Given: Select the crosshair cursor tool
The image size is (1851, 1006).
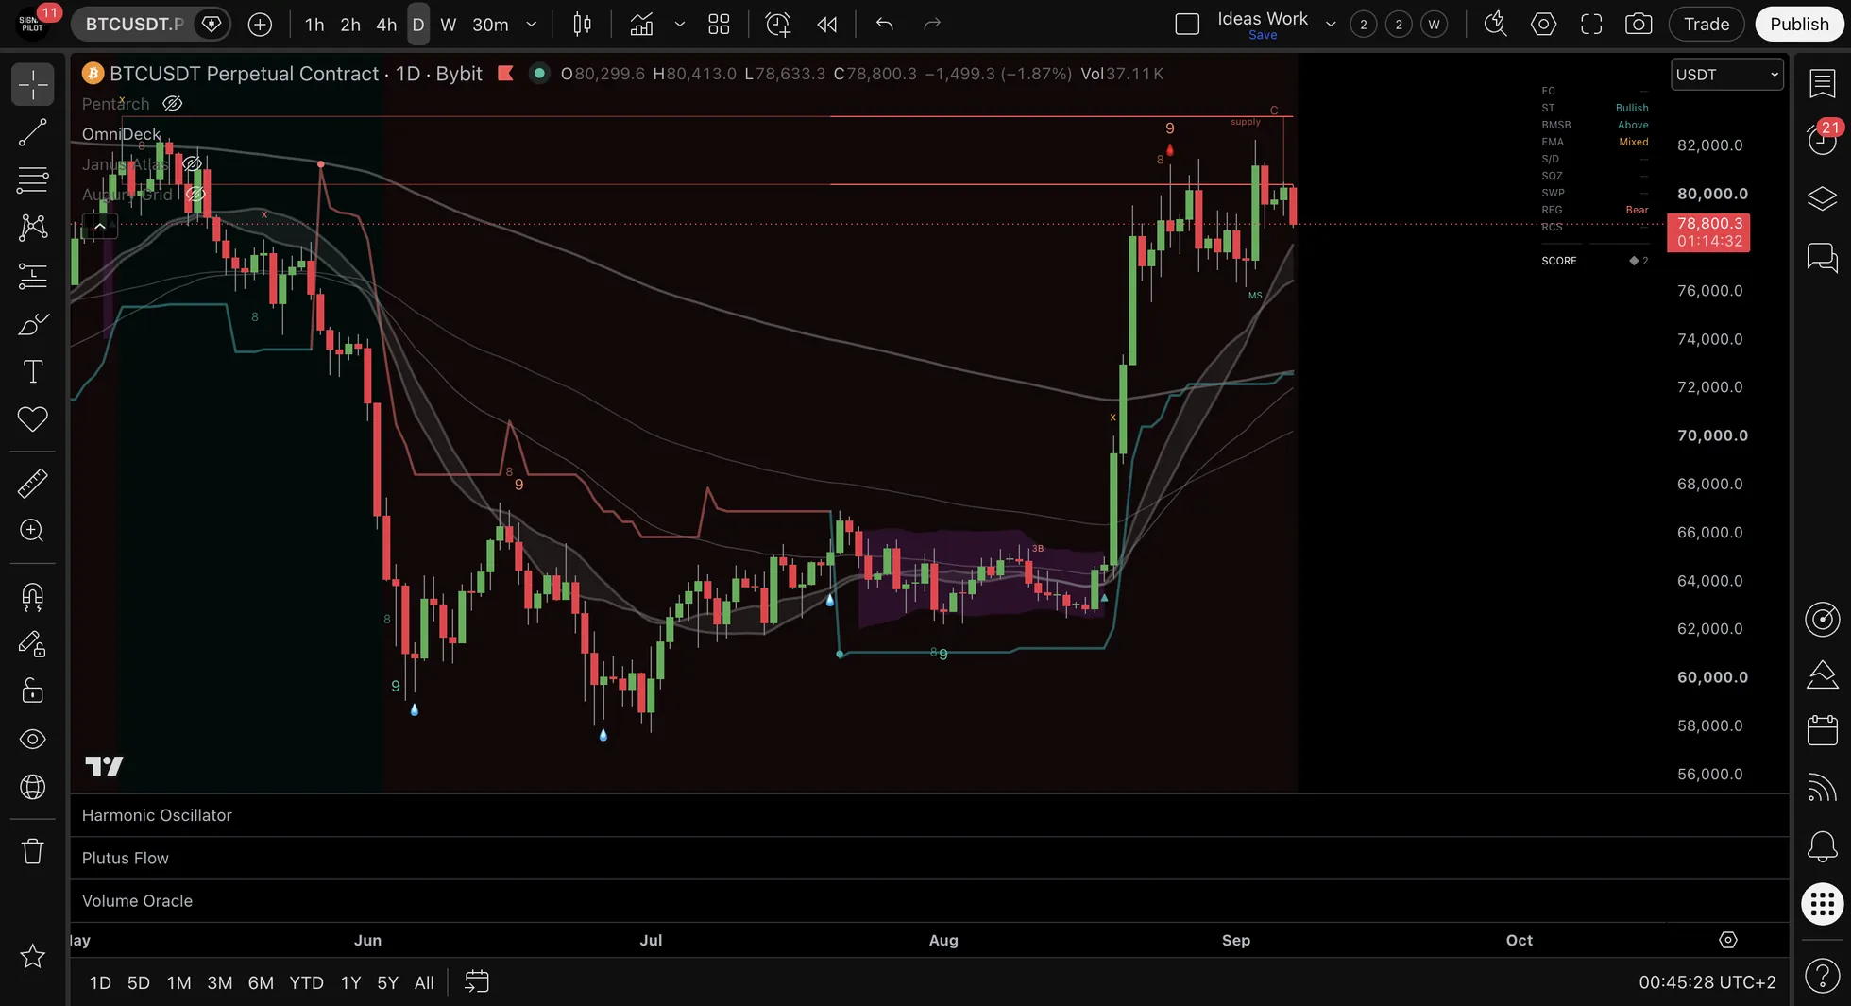Looking at the screenshot, I should 33,85.
